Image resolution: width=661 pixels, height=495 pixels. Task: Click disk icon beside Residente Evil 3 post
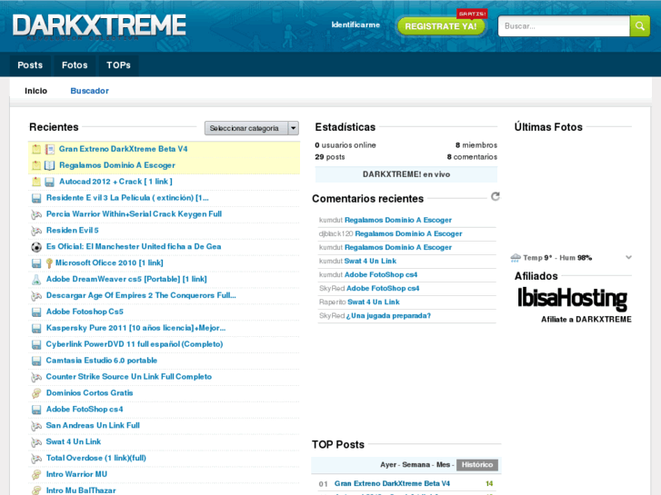tap(36, 198)
